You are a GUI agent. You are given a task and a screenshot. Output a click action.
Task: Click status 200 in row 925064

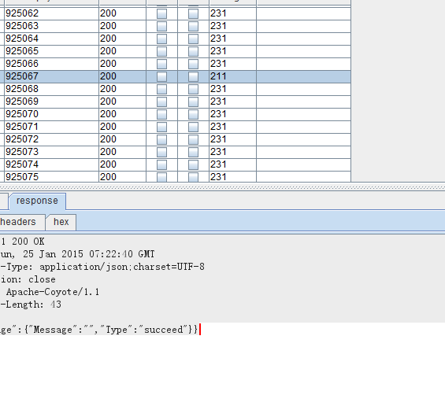pyautogui.click(x=108, y=39)
